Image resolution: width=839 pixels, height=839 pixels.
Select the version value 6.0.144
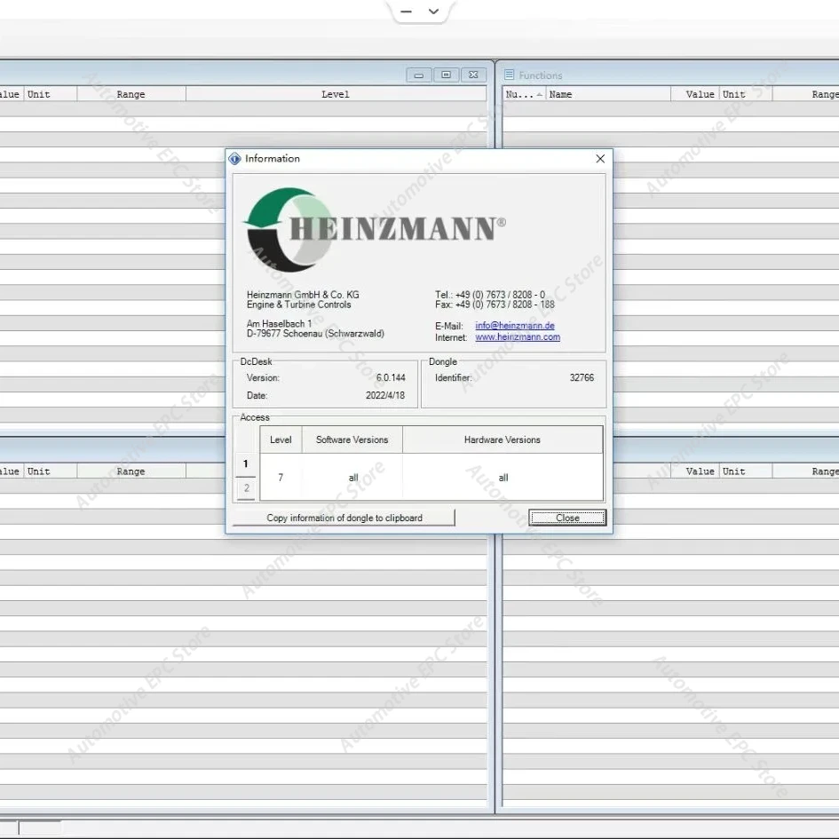click(x=391, y=377)
